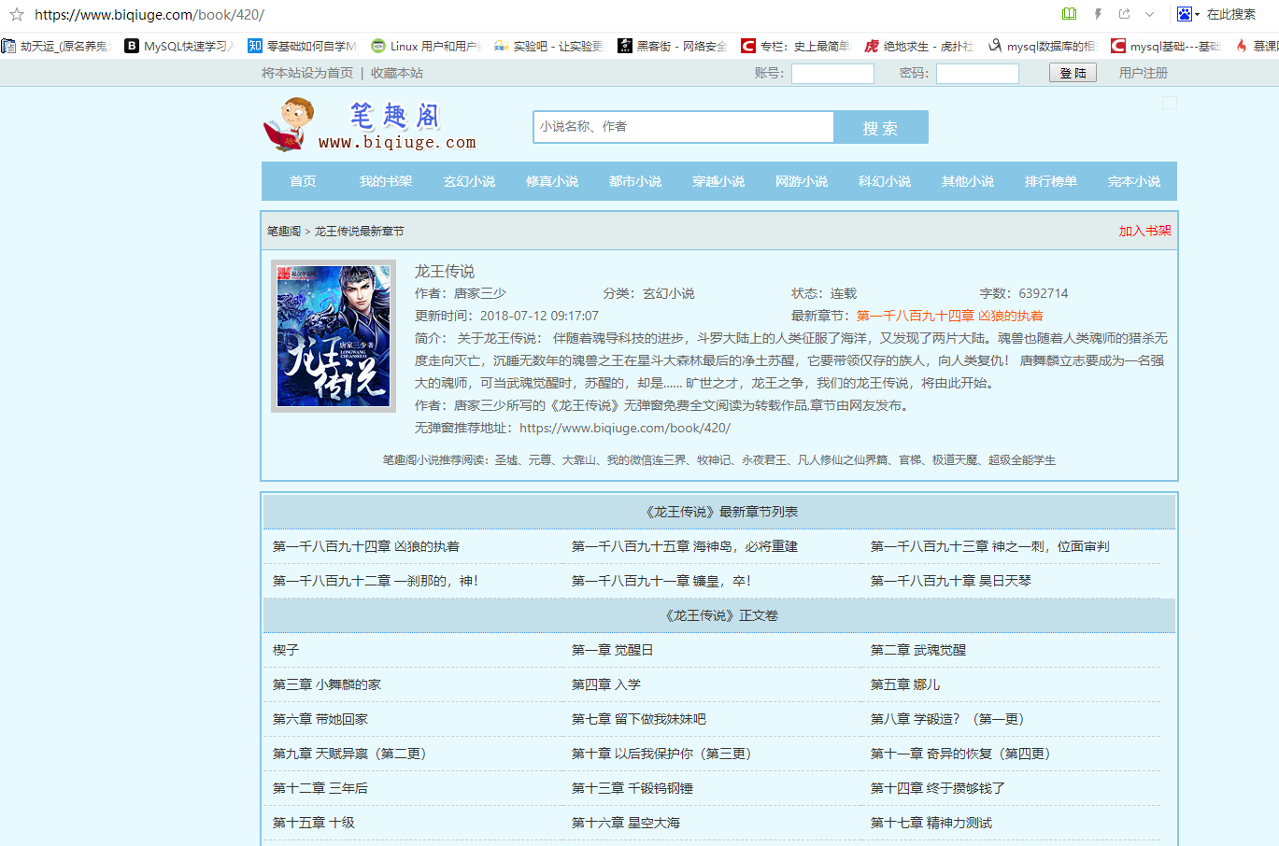
Task: Open chapter '第十七章 精神力测试'
Action: click(931, 823)
